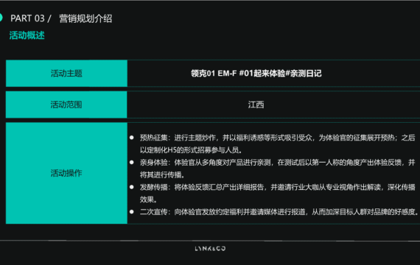The height and width of the screenshot is (265, 420).
Task: Select the 亲身体验 paragraph first line
Action: [277, 162]
